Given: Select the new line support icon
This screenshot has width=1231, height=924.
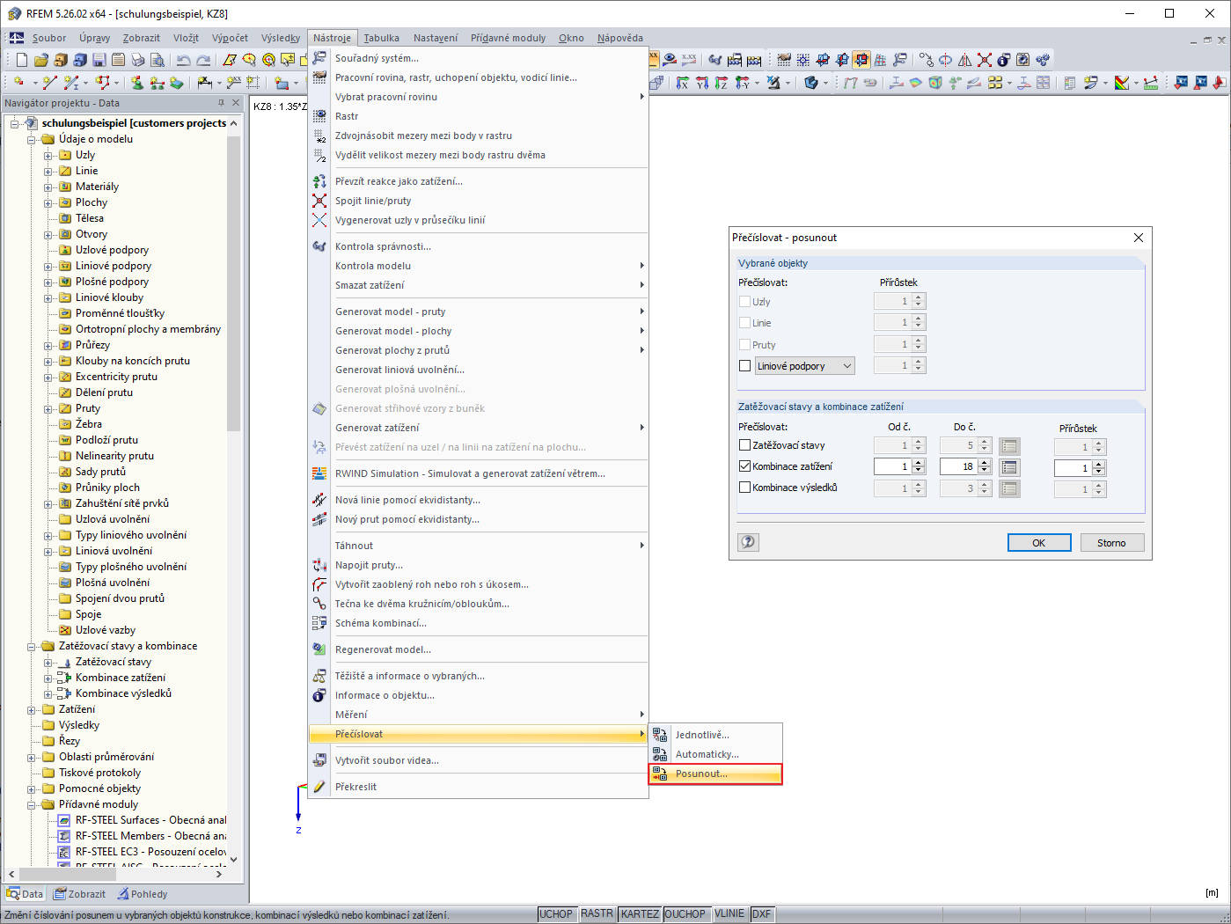Looking at the screenshot, I should tap(158, 83).
